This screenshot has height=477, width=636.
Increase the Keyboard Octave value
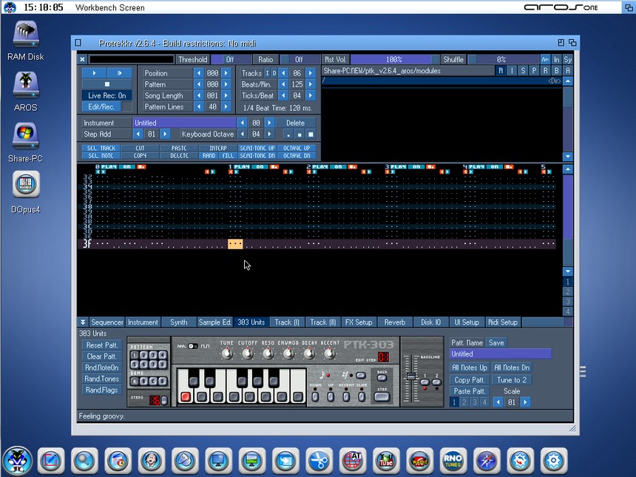coord(271,135)
